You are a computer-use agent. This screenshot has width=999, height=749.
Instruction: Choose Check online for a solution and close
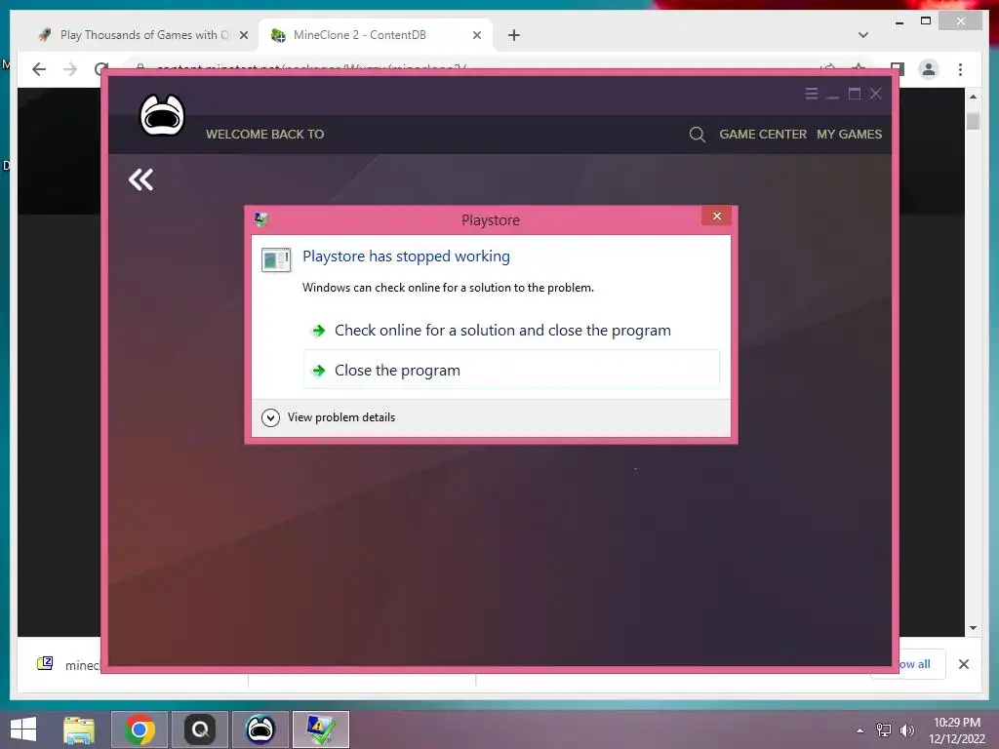pyautogui.click(x=511, y=331)
